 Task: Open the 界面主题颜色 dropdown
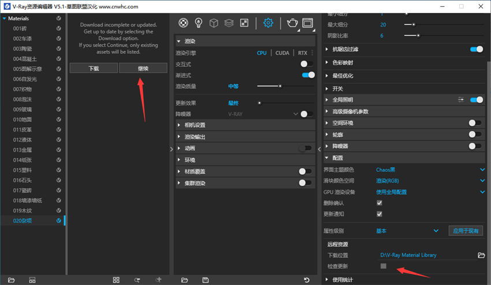tap(482, 170)
